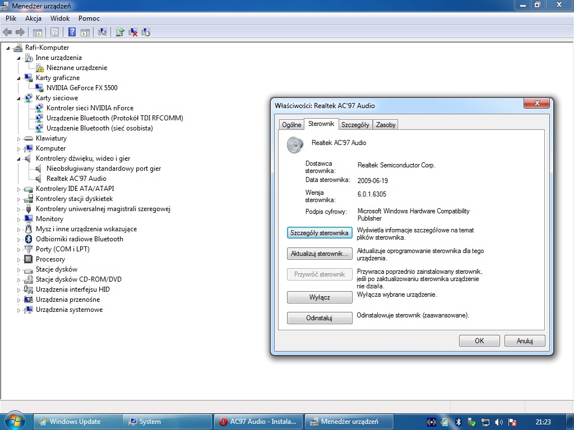Click the Bluetooth tray icon
Viewport: 574px width, 430px height.
click(459, 422)
